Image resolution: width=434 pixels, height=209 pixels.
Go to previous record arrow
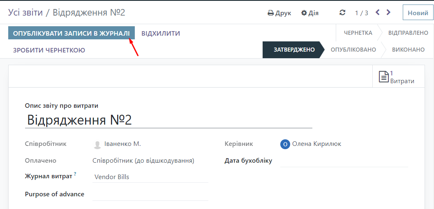[378, 13]
